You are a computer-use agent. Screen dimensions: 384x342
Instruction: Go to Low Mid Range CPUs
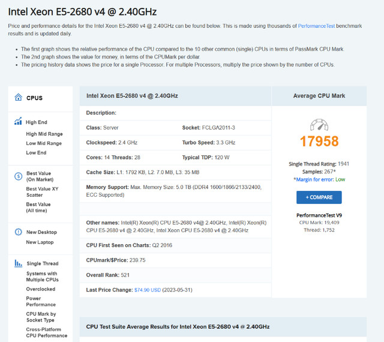point(44,143)
